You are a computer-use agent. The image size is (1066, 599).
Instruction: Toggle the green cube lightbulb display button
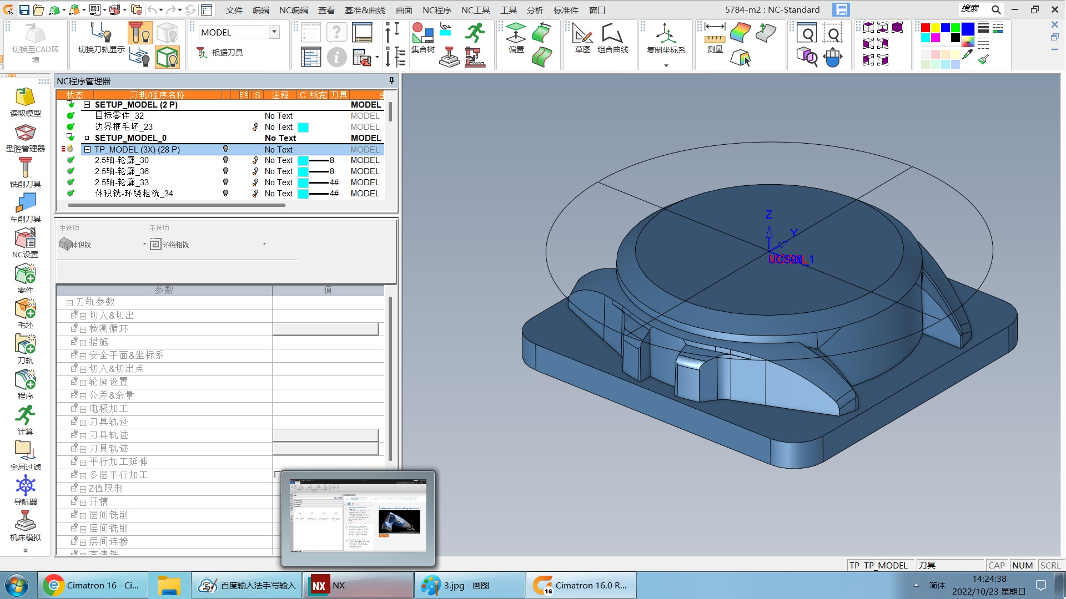[x=167, y=57]
